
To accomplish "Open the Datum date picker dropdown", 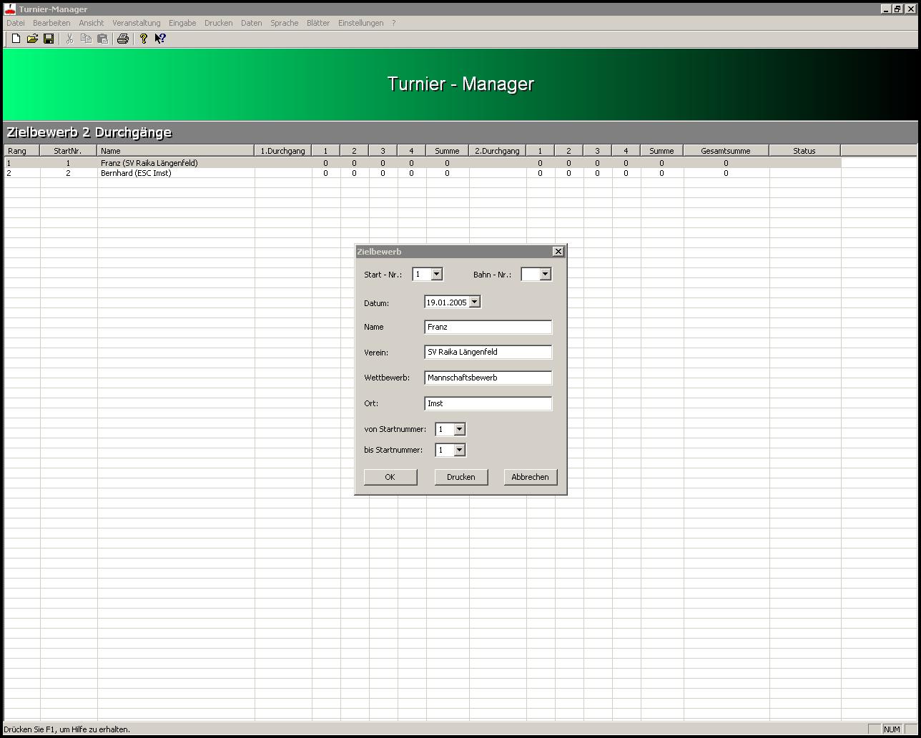I will 474,302.
